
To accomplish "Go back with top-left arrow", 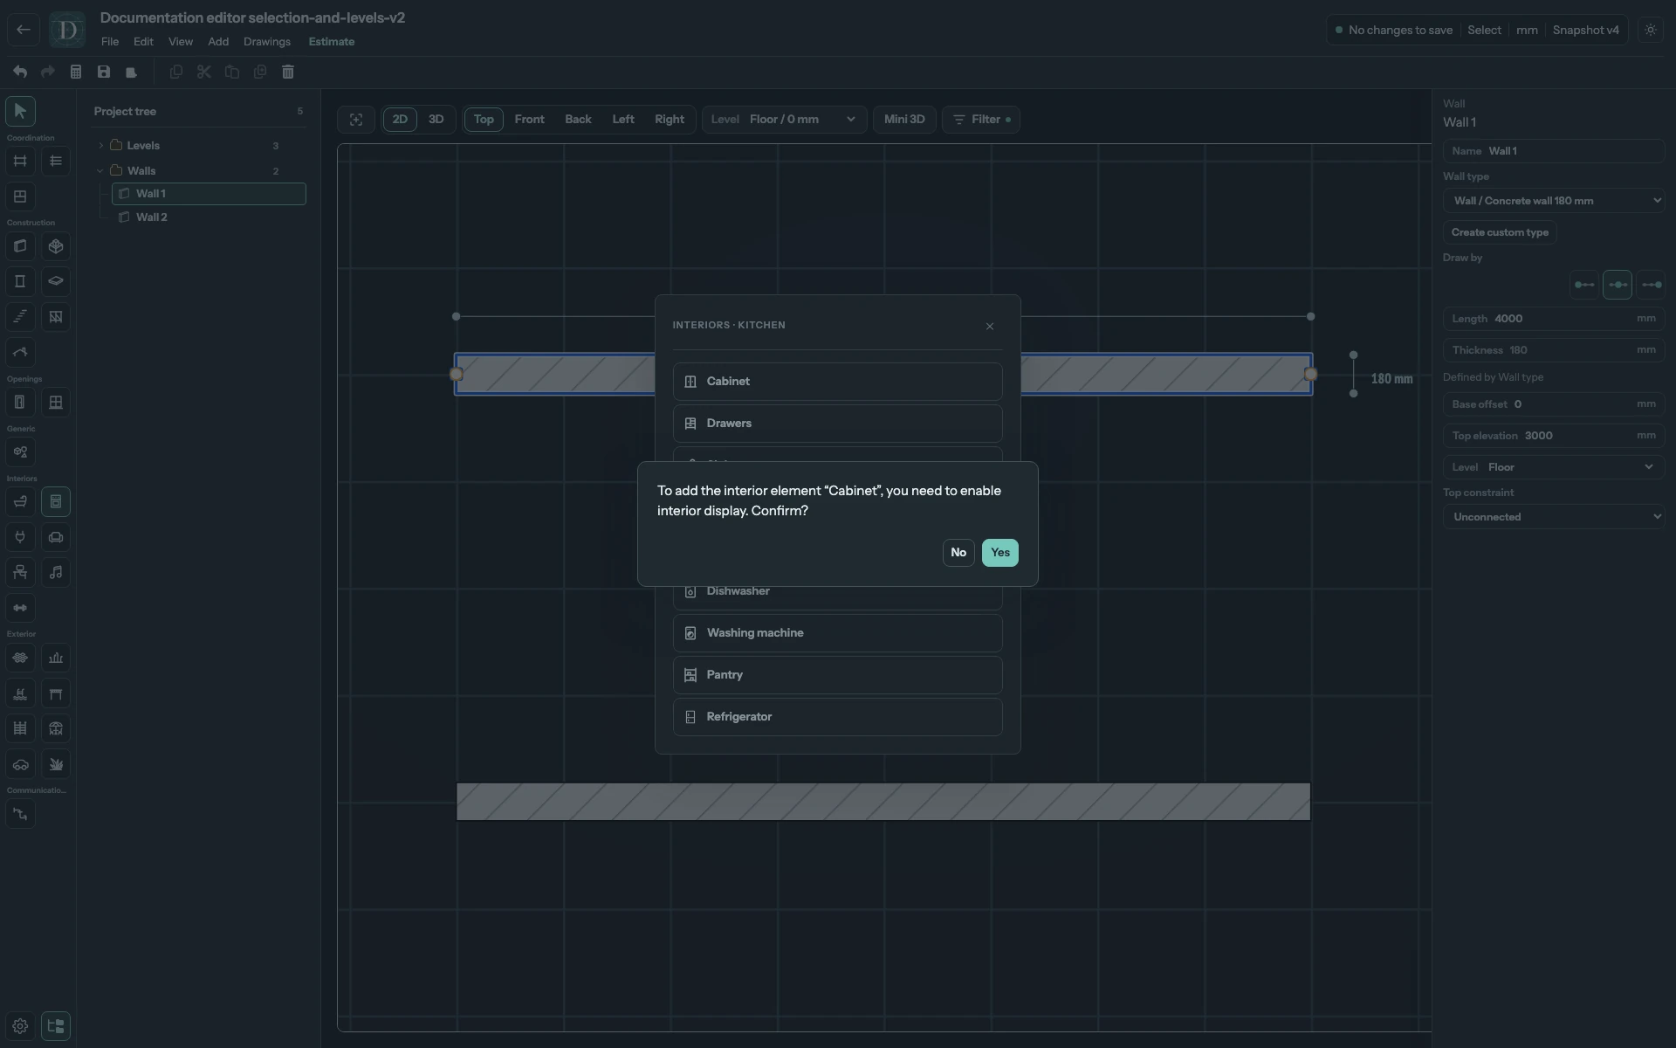I will coord(24,30).
